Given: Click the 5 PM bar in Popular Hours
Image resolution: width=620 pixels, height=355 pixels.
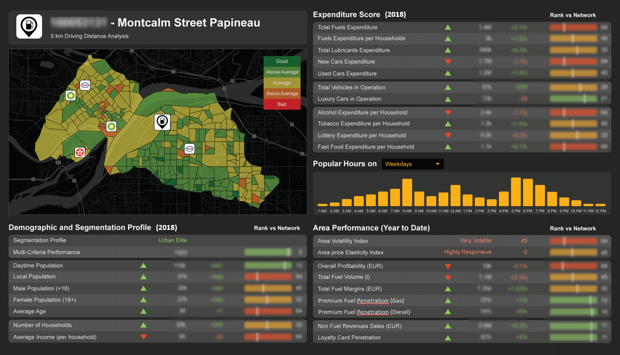Looking at the screenshot, I should (516, 192).
